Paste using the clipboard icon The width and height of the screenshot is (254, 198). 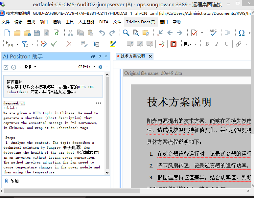[90, 33]
